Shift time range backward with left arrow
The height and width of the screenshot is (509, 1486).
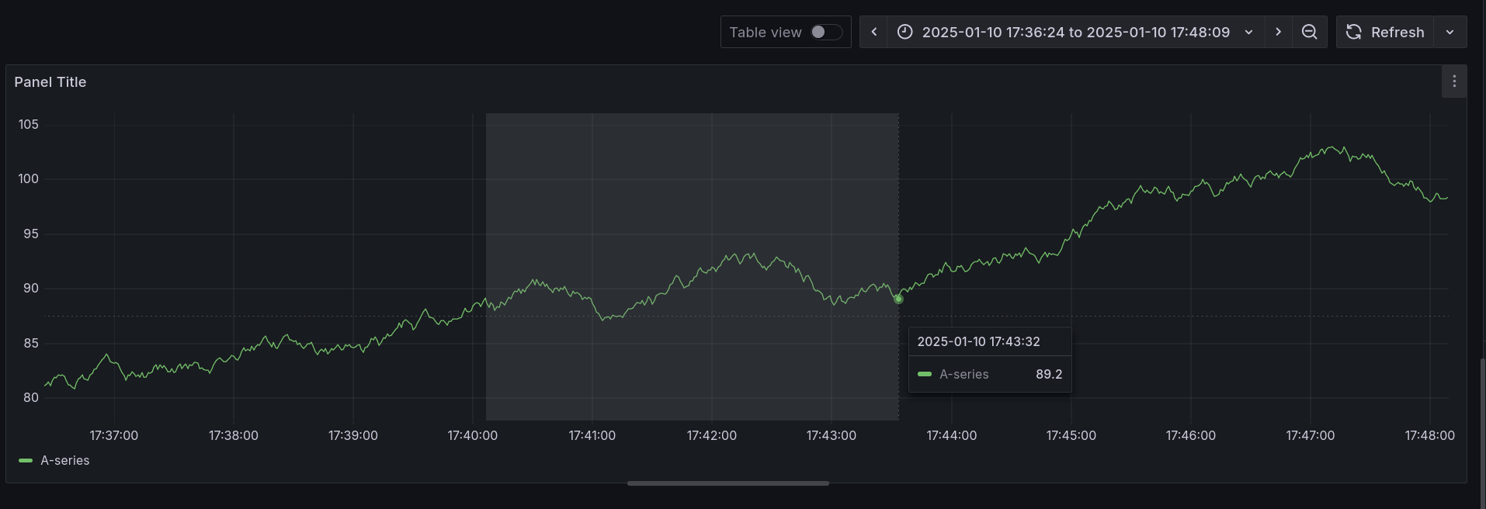[x=873, y=32]
